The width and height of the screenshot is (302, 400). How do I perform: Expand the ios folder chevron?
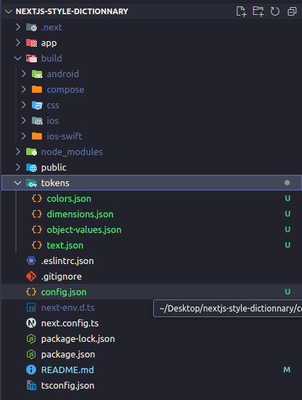pos(23,120)
